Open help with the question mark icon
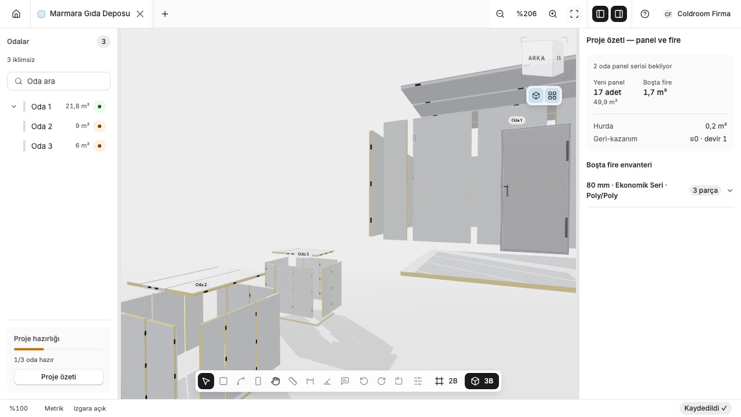This screenshot has height=417, width=741. [x=645, y=14]
